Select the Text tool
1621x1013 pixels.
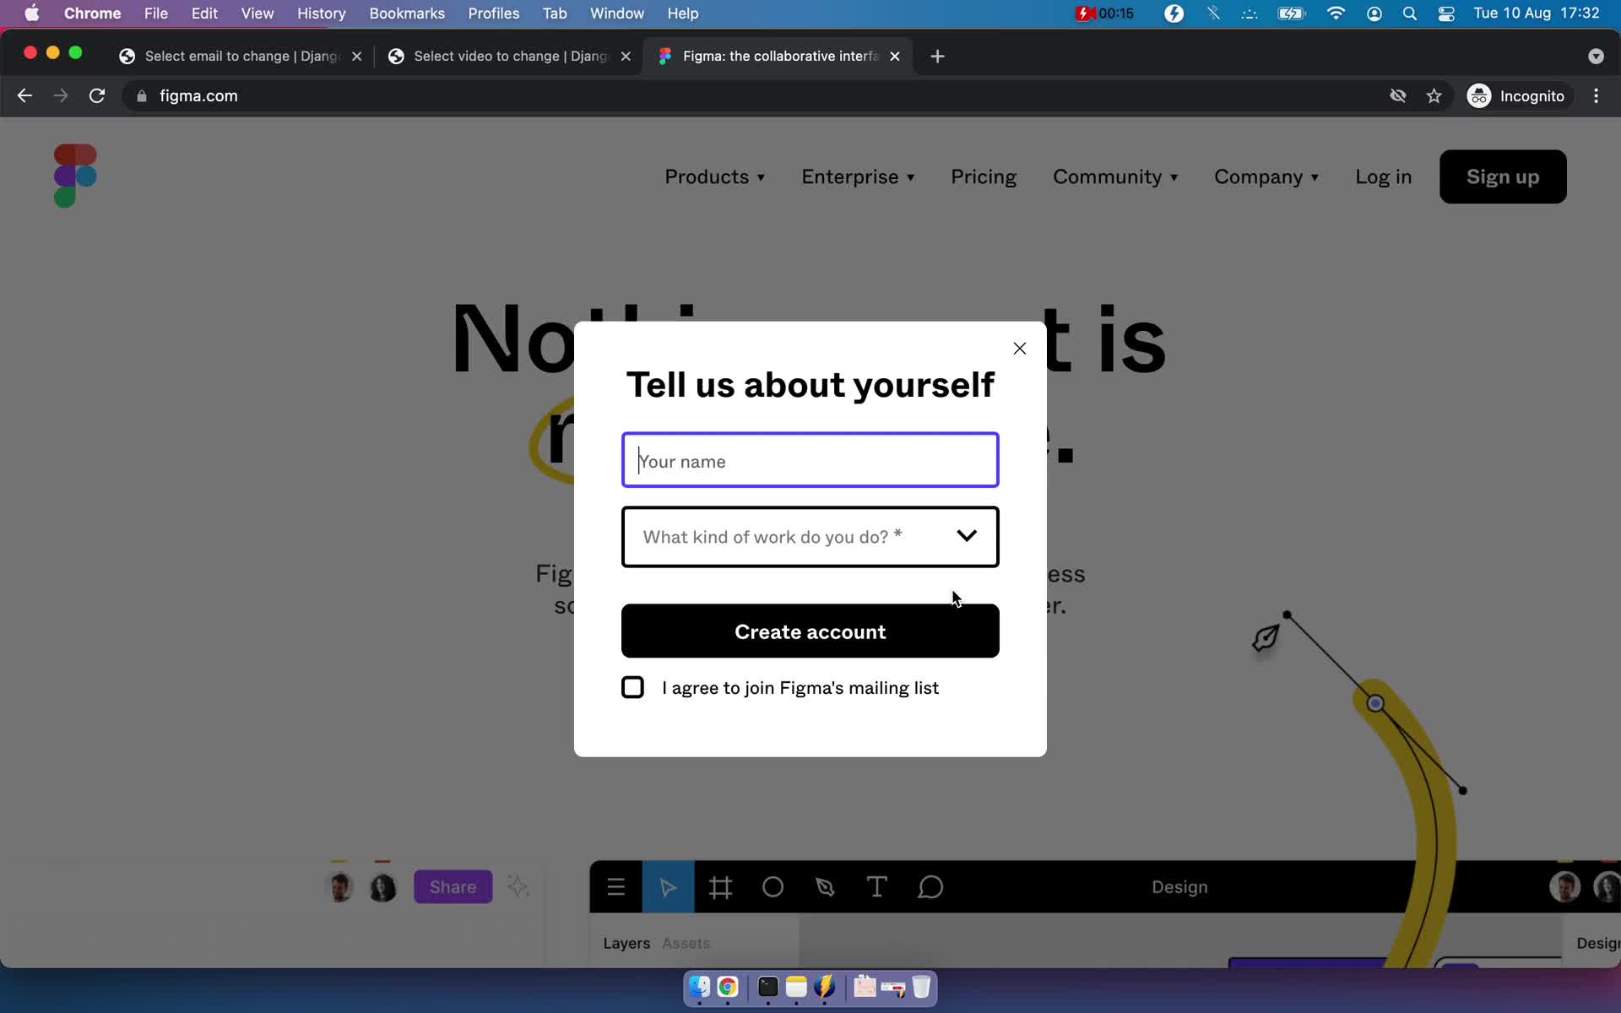pos(876,886)
